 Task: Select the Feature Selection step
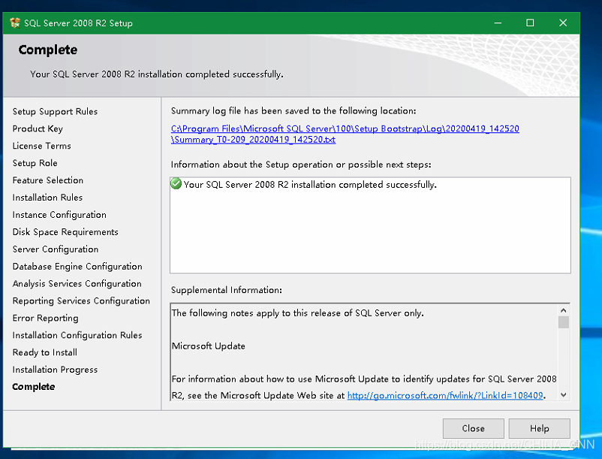(47, 180)
